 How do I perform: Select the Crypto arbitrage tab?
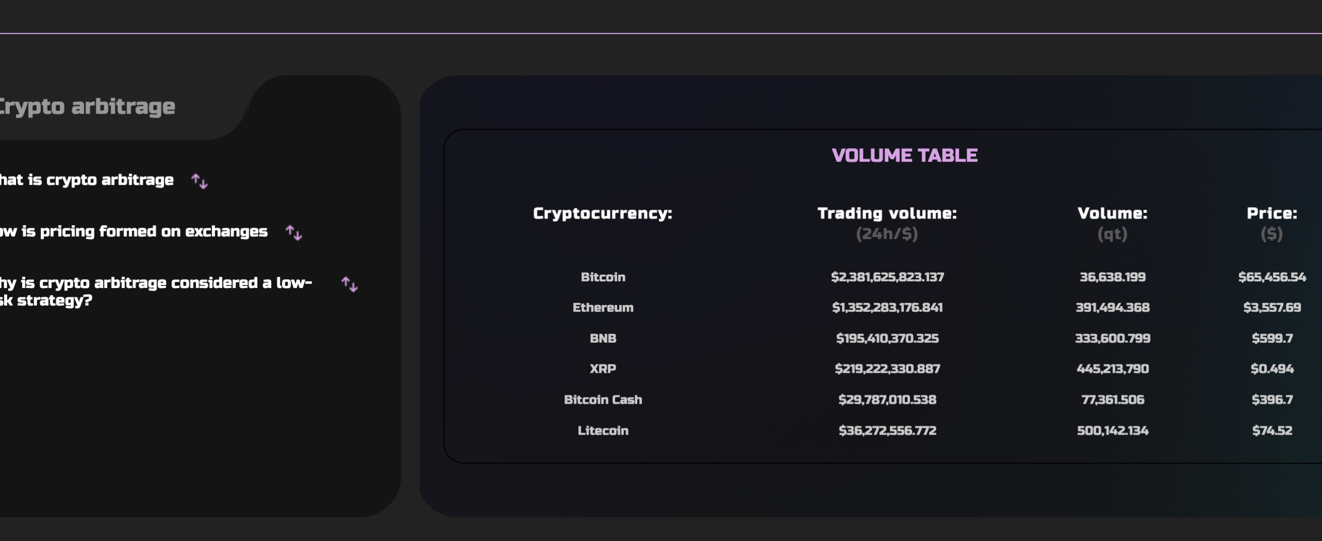87,107
